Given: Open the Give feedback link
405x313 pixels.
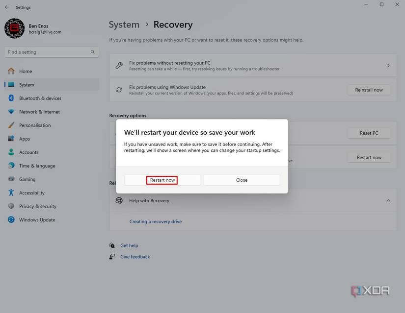Looking at the screenshot, I should (135, 257).
